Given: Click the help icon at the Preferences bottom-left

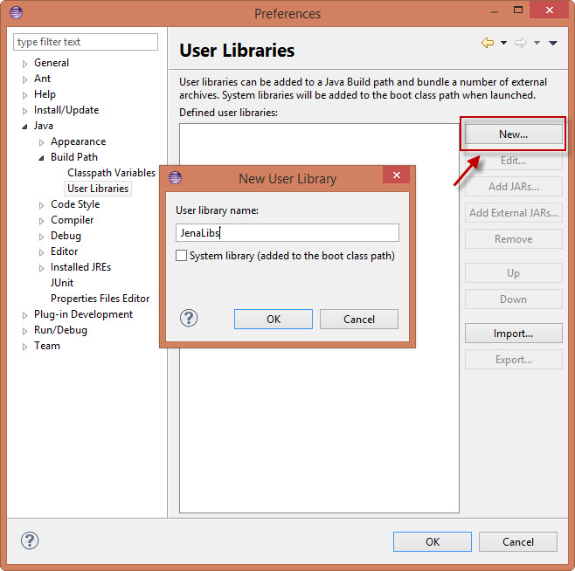Looking at the screenshot, I should 30,540.
